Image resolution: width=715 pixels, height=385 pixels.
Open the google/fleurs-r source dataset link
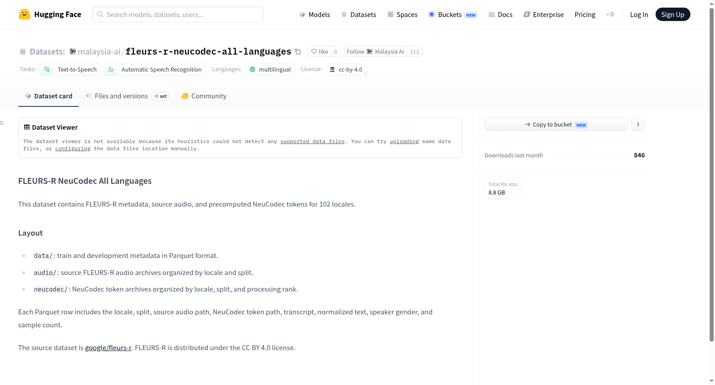point(108,347)
